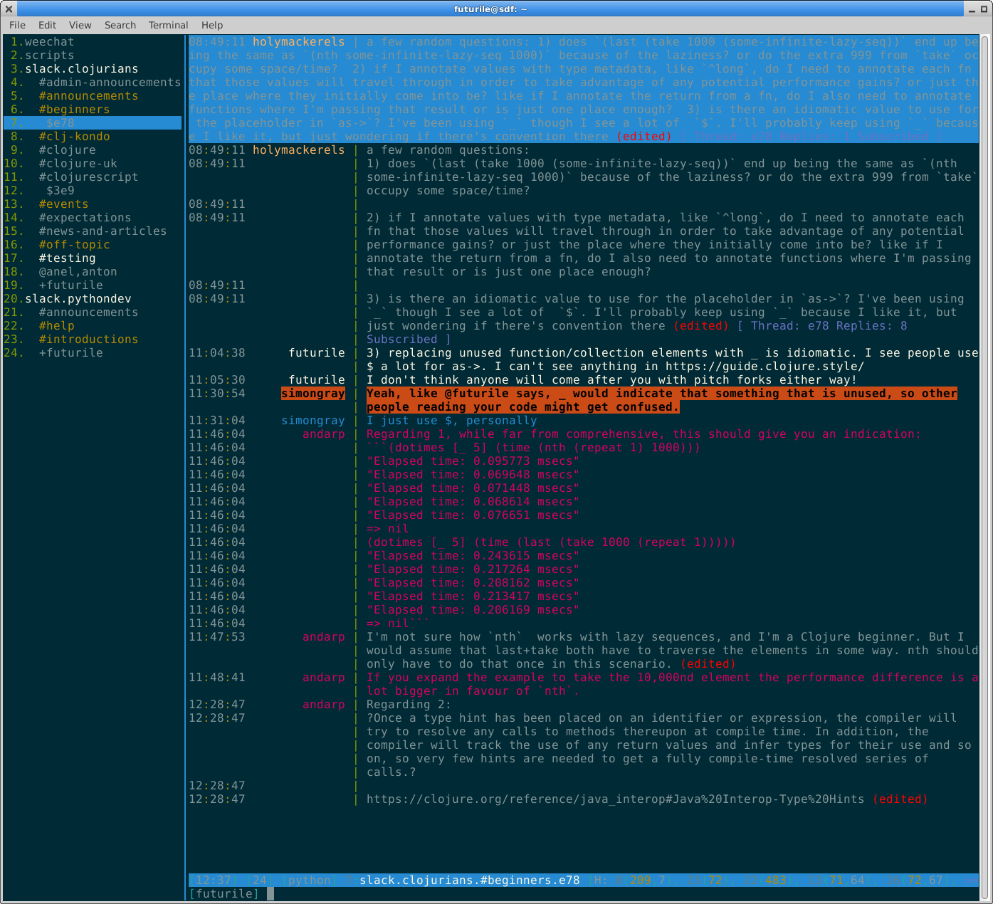Click the python plugin label in status bar

coord(310,881)
